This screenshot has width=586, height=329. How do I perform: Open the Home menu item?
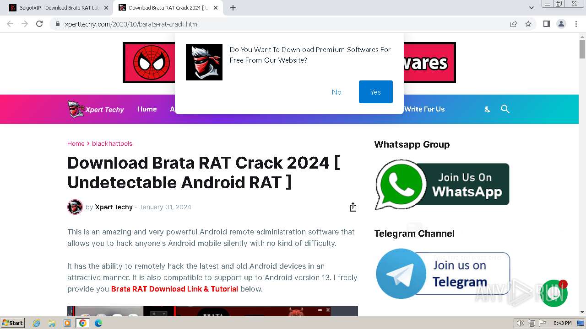click(147, 109)
